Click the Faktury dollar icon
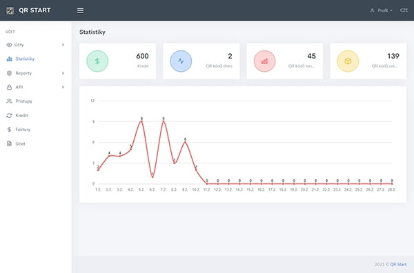This screenshot has height=273, width=414. tap(9, 130)
